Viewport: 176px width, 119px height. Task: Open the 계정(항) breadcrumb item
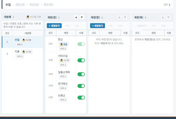(34, 5)
